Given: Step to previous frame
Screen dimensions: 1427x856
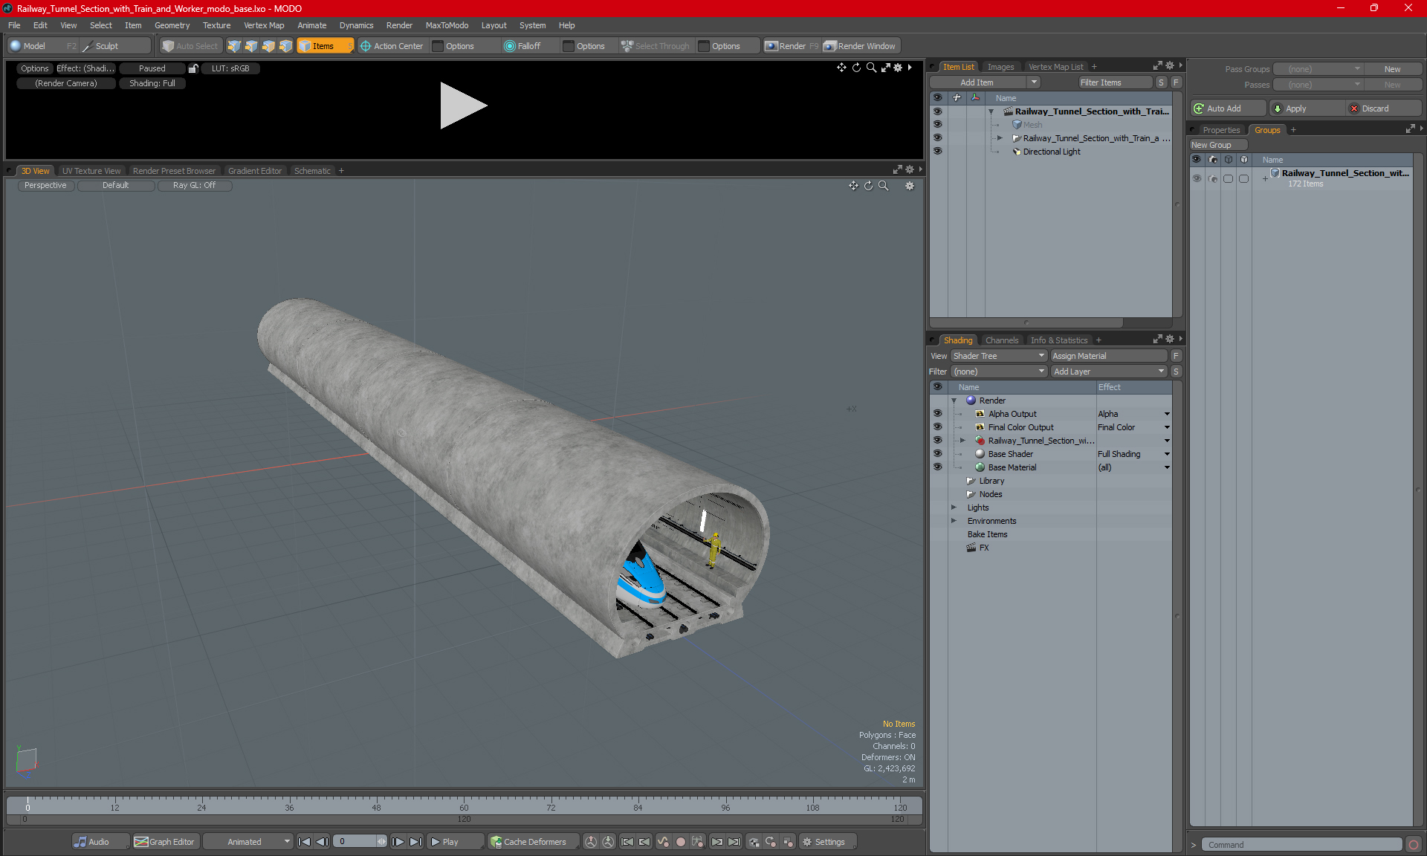Looking at the screenshot, I should click(322, 842).
